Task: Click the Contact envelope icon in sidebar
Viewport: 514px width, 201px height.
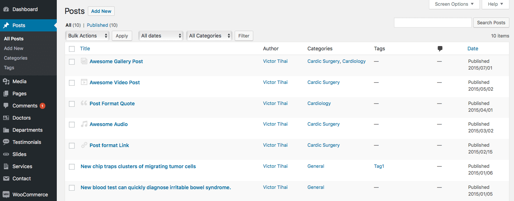Action: point(6,179)
